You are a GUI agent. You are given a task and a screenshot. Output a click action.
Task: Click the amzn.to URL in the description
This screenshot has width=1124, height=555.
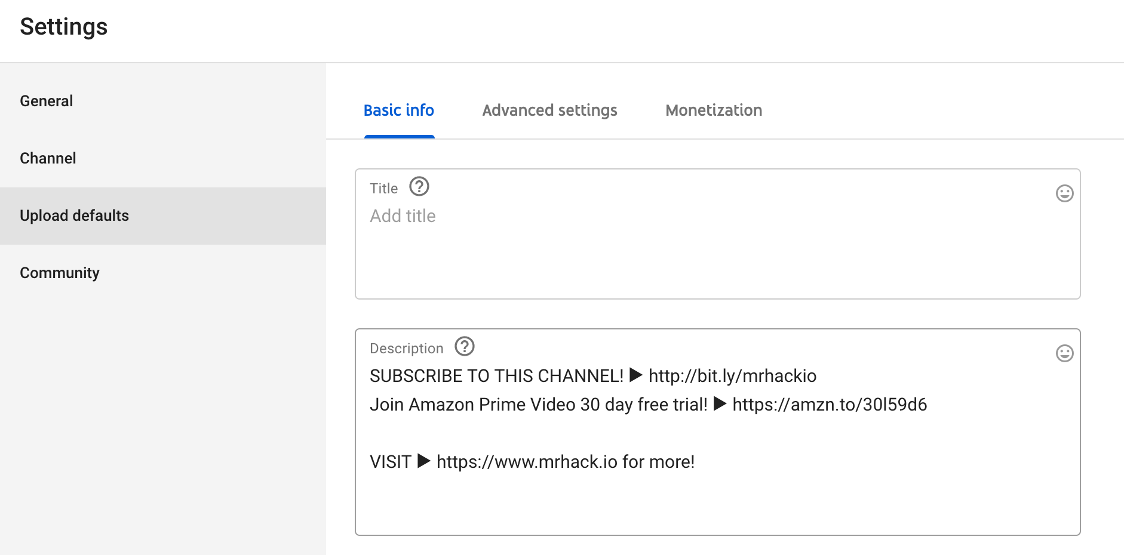point(829,405)
